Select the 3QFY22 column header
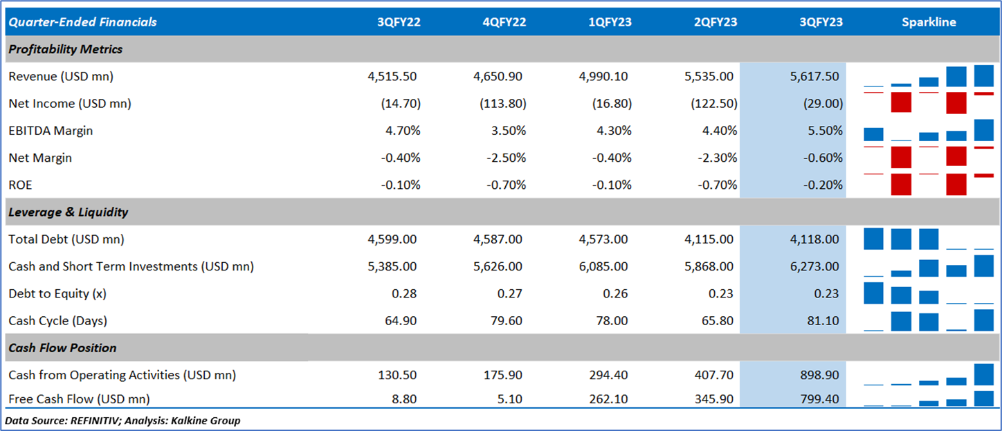The image size is (1002, 431). click(x=399, y=22)
